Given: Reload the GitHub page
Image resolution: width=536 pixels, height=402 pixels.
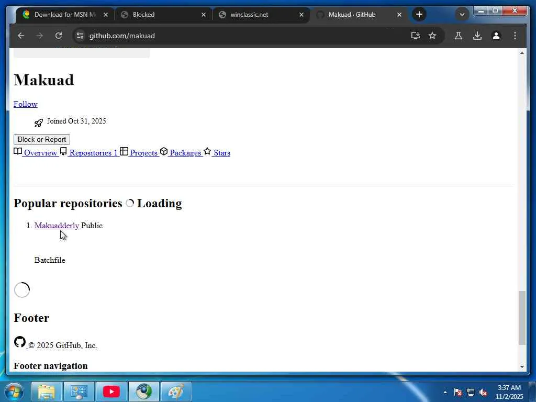Looking at the screenshot, I should coord(59,36).
